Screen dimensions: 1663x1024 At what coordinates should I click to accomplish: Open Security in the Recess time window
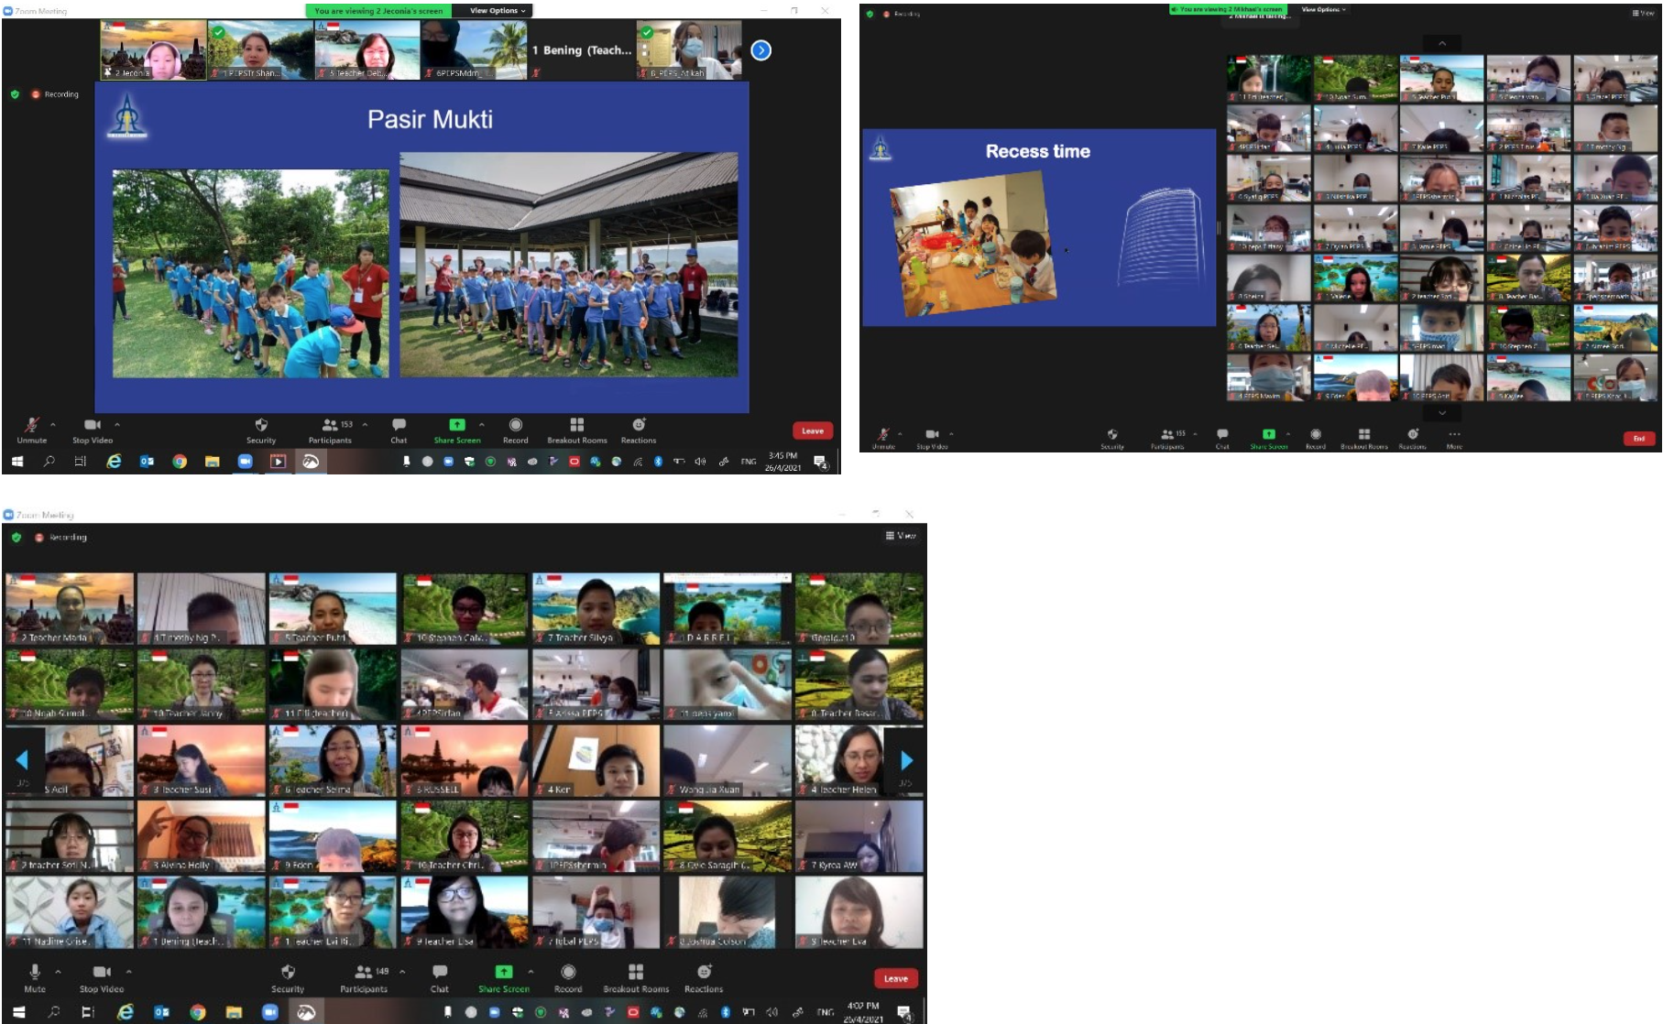[1112, 438]
